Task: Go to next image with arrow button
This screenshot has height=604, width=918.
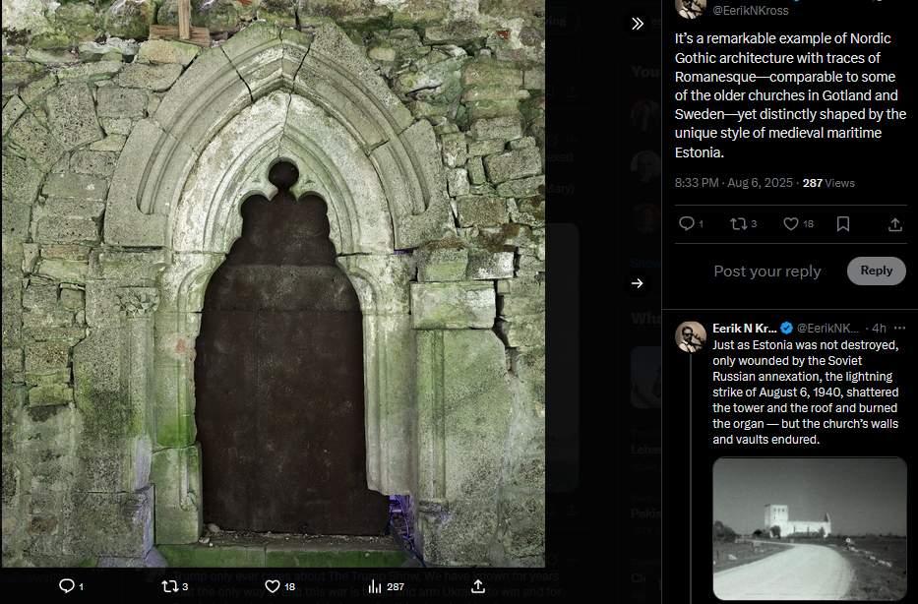Action: (638, 283)
